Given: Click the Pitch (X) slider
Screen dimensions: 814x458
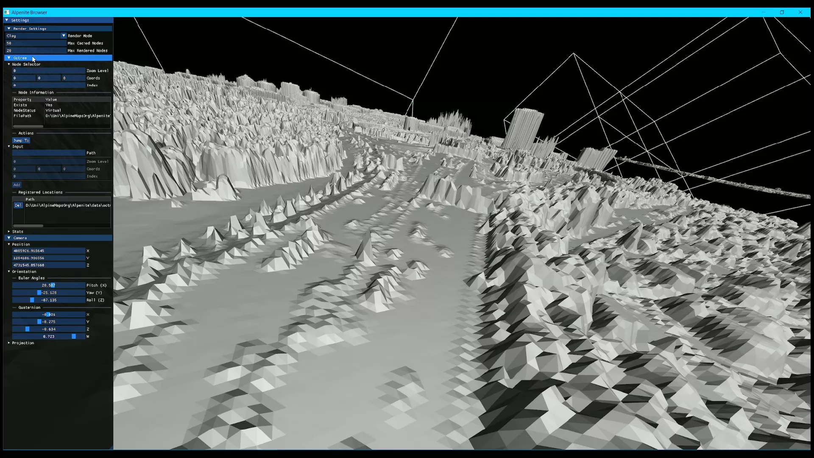Looking at the screenshot, I should coord(48,285).
